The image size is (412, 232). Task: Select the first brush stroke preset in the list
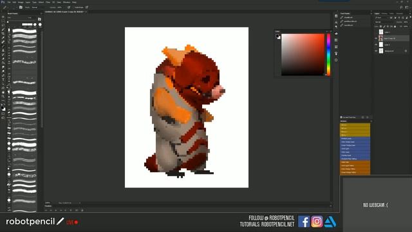pyautogui.click(x=24, y=31)
